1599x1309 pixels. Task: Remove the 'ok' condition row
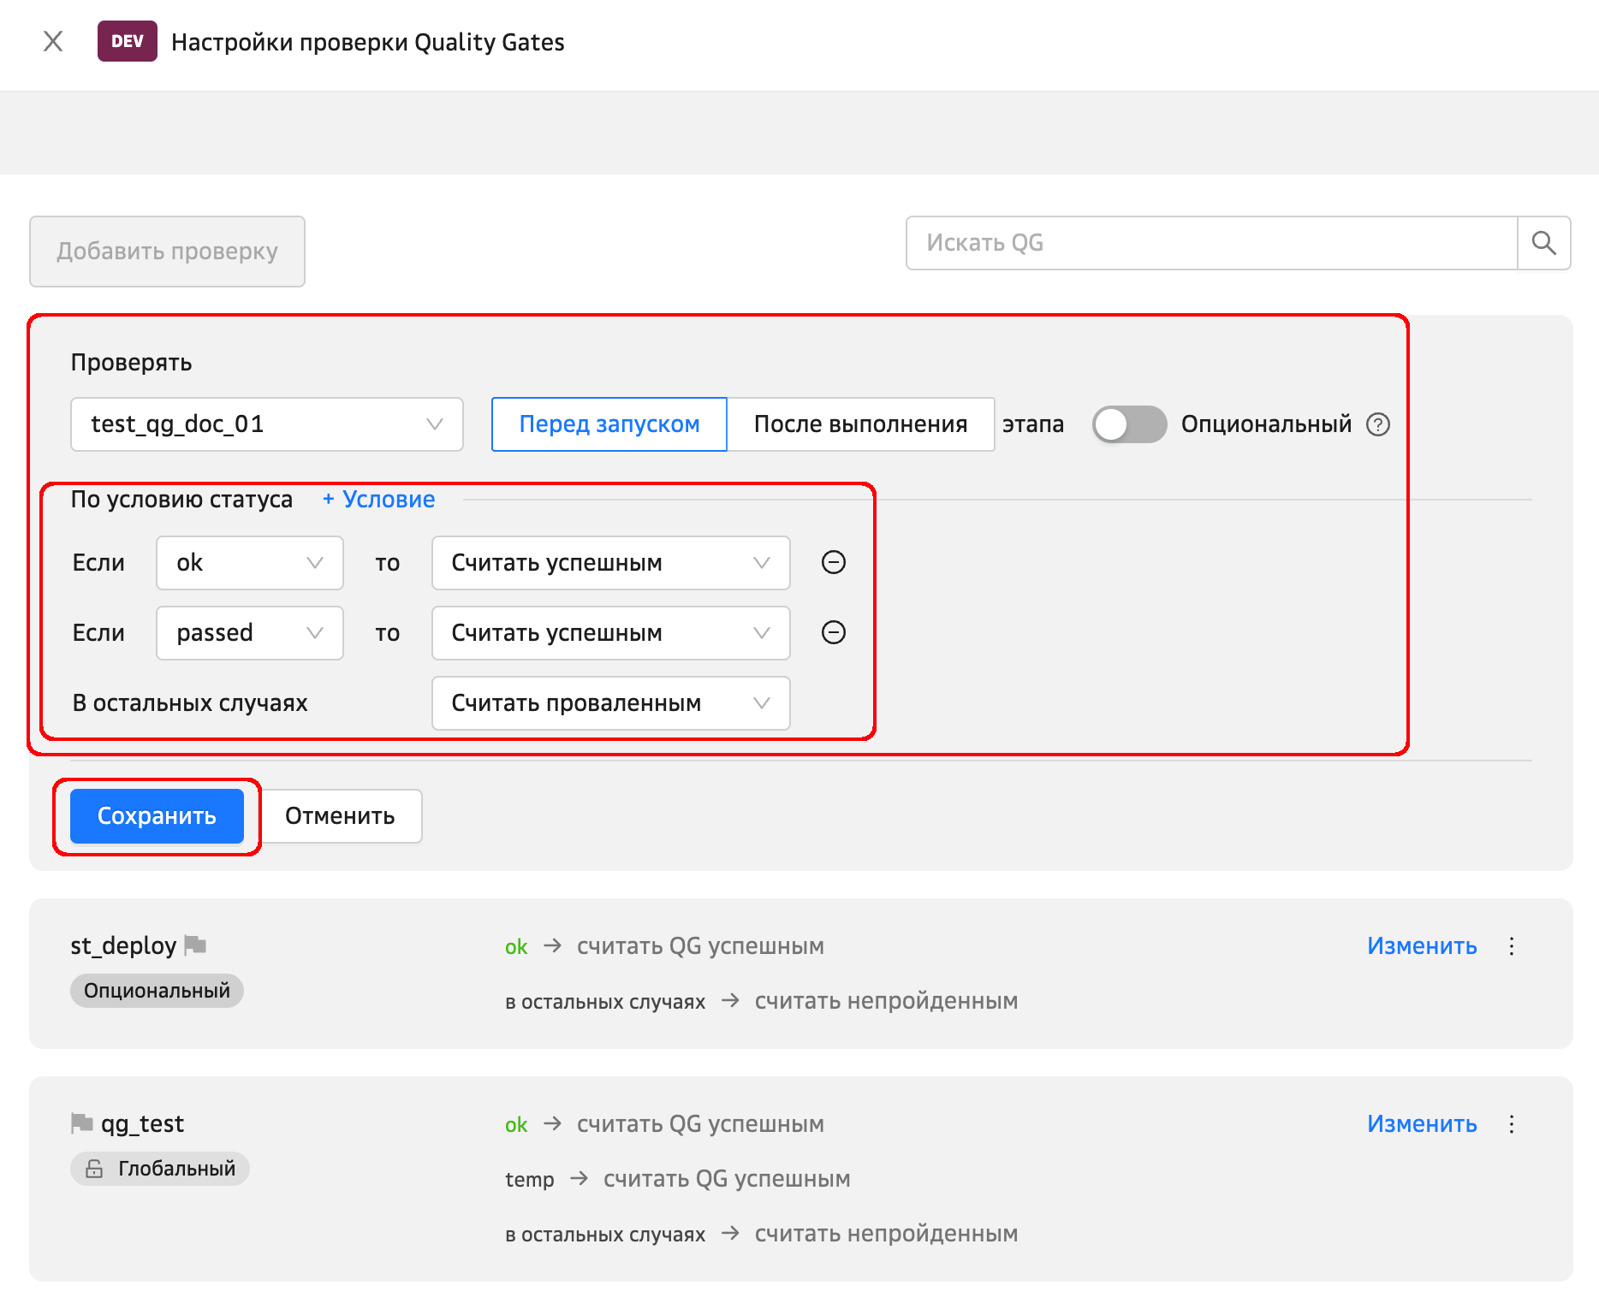click(833, 562)
